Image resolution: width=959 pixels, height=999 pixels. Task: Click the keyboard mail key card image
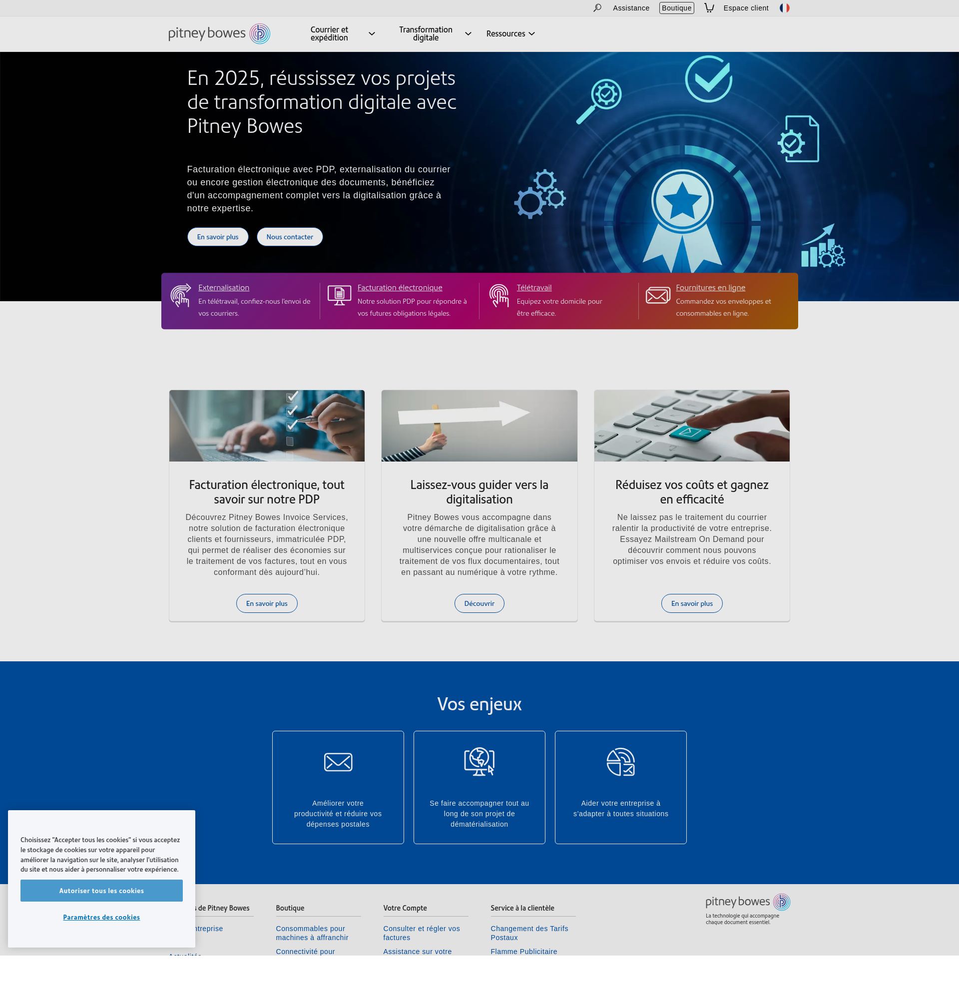pos(691,426)
